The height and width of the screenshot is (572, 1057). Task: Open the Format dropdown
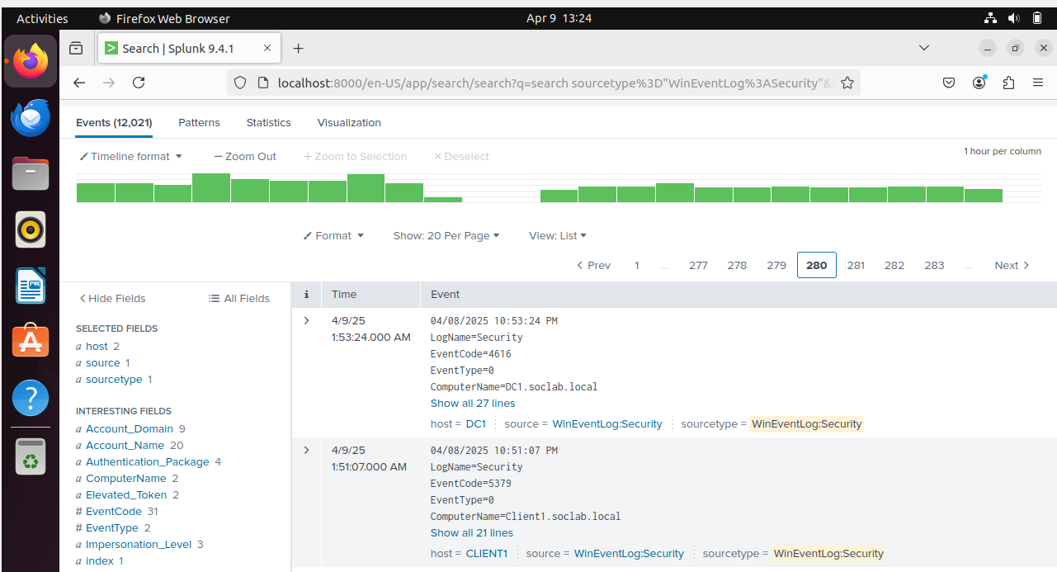click(333, 235)
